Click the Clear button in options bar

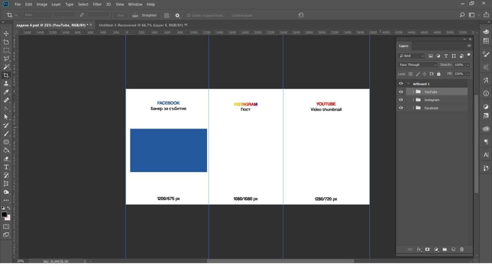click(121, 15)
